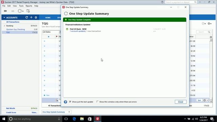Click the register column settings gear icon

click(211, 37)
